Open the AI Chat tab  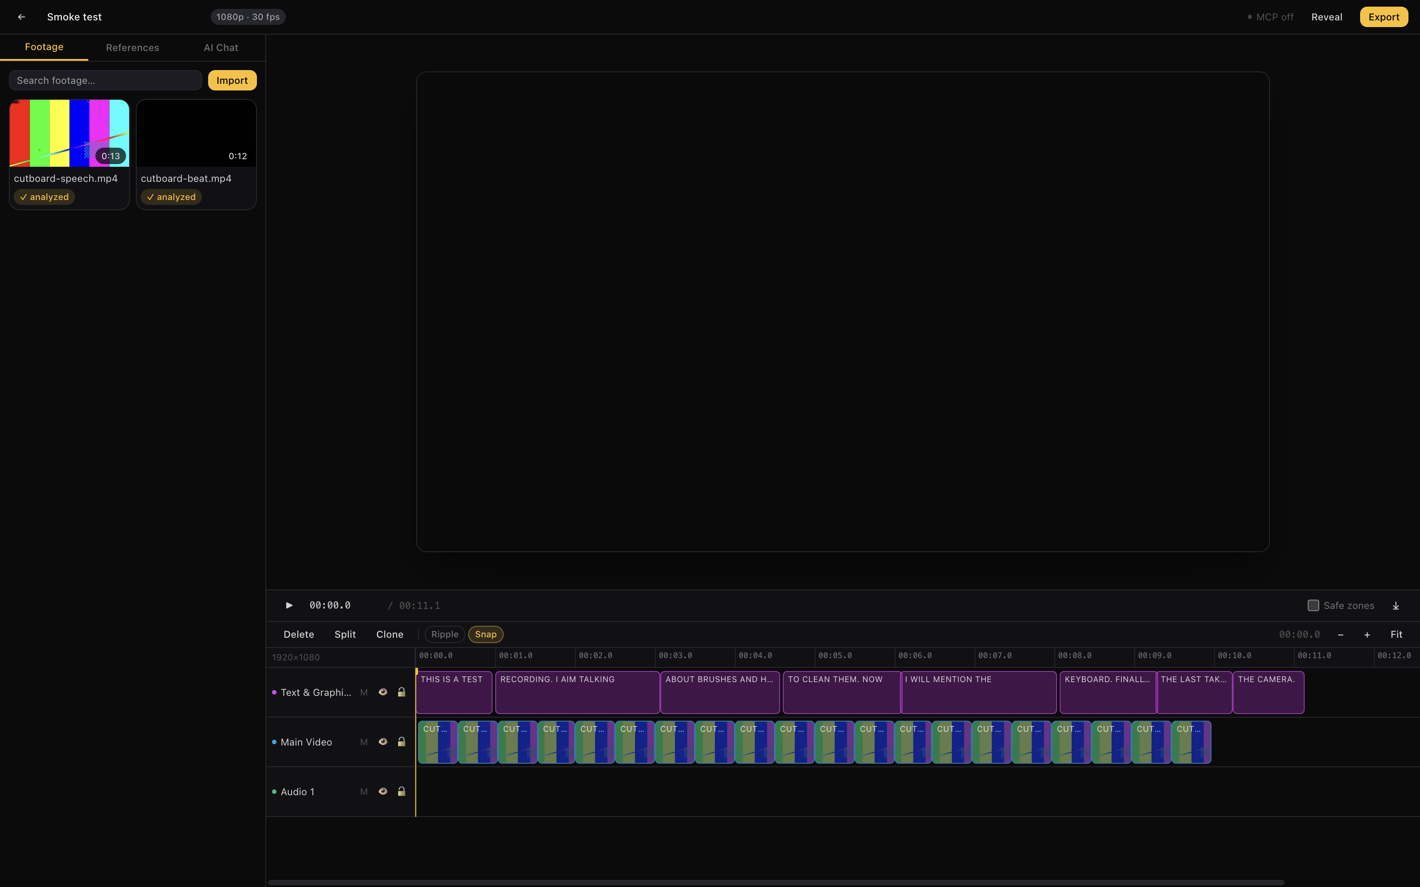[x=221, y=47]
